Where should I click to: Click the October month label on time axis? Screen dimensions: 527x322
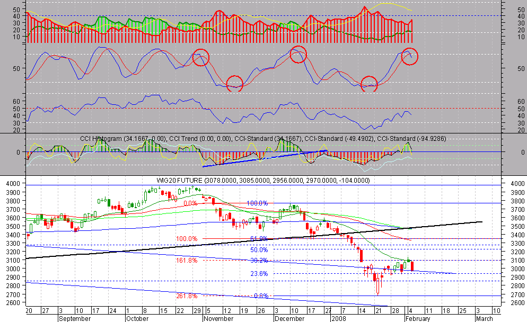coord(137,318)
